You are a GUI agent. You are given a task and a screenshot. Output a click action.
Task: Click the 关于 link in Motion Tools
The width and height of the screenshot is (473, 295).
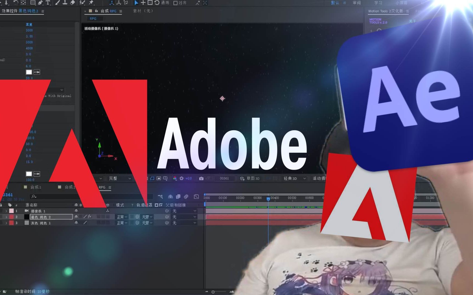tap(413, 21)
